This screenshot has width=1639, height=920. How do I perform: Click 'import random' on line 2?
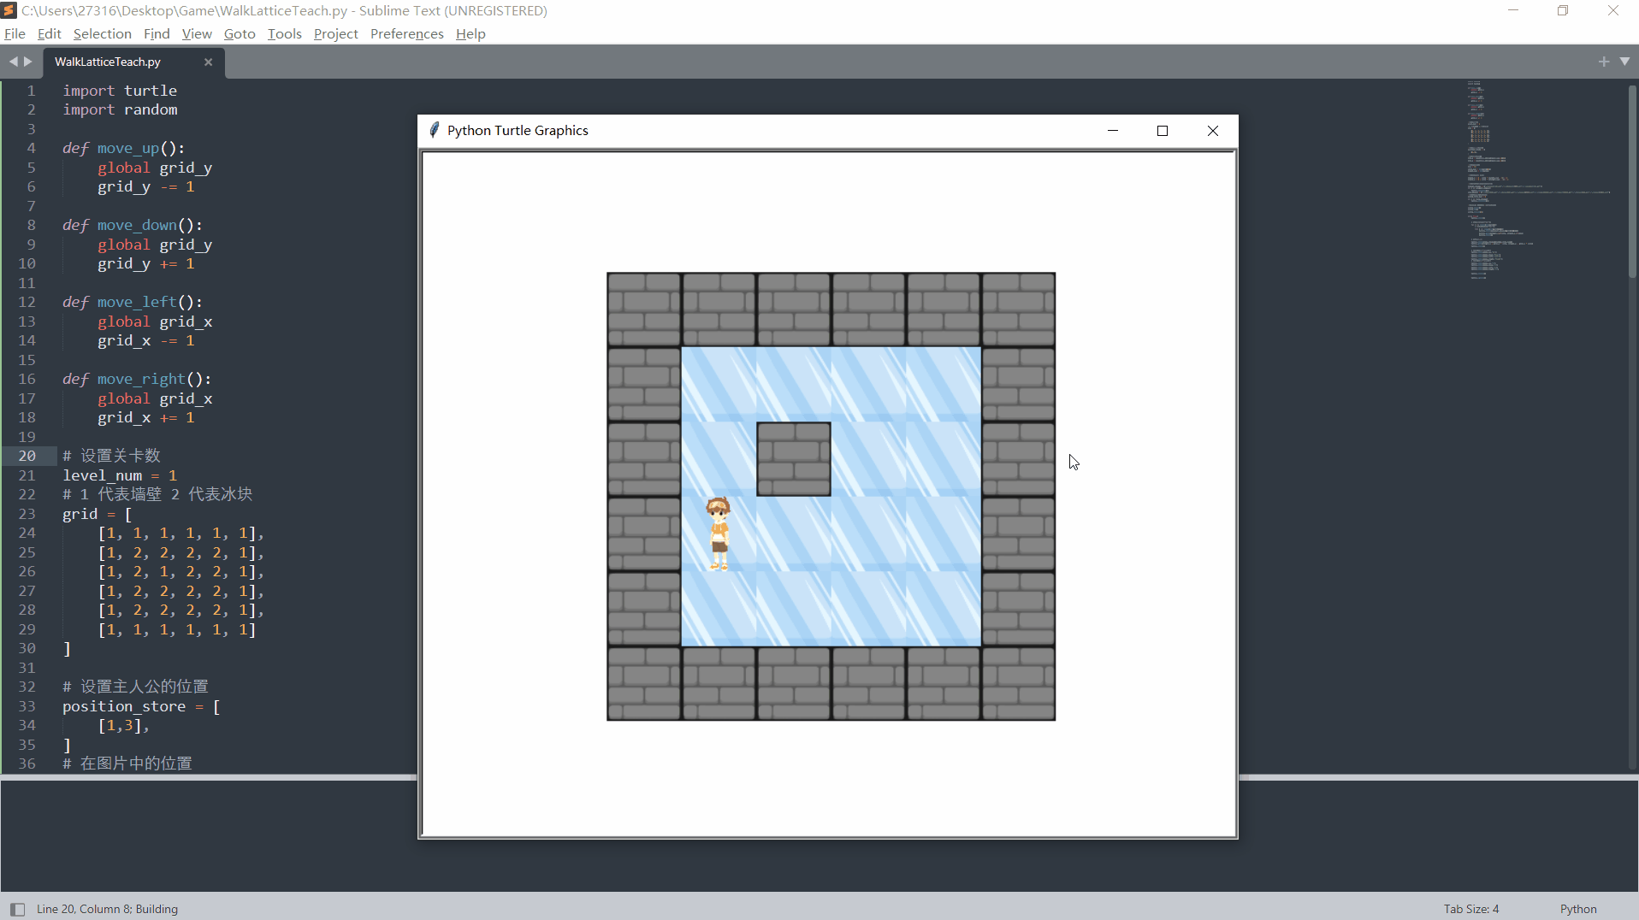point(120,109)
